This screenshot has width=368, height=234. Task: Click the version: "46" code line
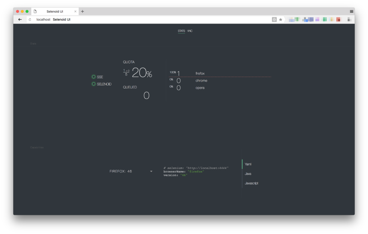175,175
